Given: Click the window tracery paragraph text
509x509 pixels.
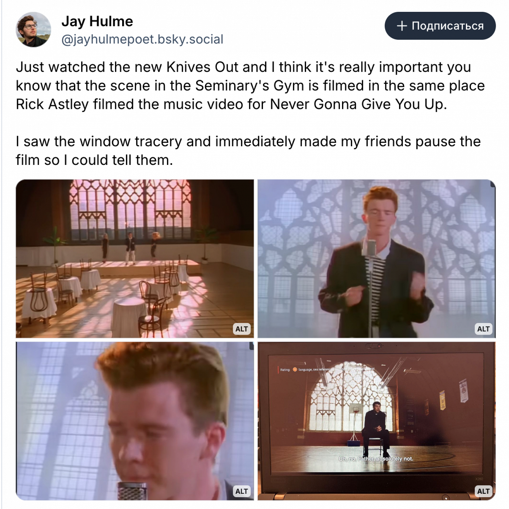Looking at the screenshot, I should click(248, 151).
